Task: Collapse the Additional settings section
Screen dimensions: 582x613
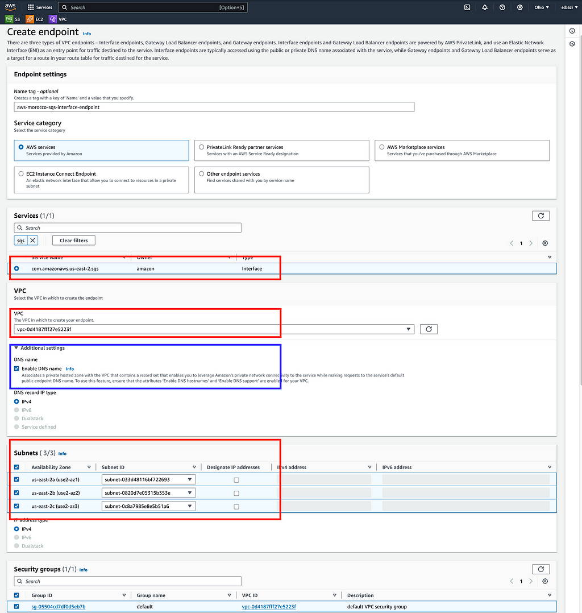Action: (x=39, y=348)
